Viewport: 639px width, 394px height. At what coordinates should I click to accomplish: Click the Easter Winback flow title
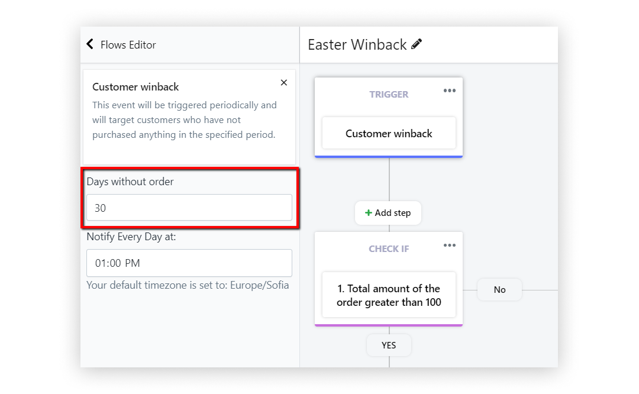coord(357,44)
